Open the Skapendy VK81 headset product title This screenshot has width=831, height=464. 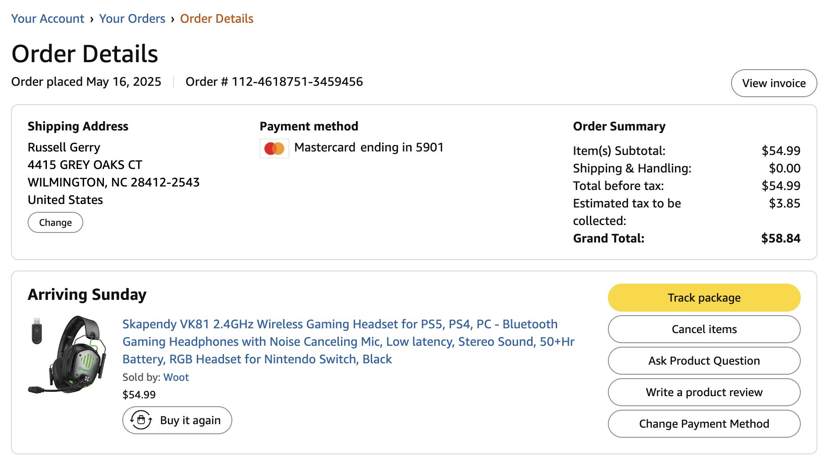coord(348,341)
